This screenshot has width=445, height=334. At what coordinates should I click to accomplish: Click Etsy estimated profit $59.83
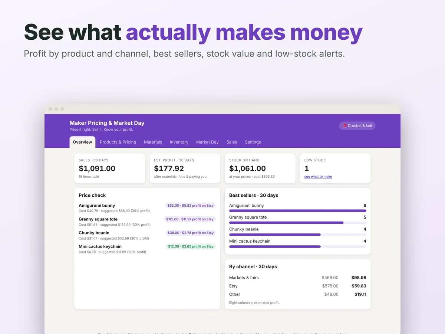(x=359, y=286)
